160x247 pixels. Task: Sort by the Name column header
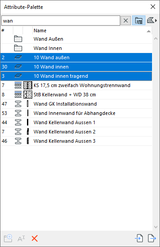pos(92,30)
